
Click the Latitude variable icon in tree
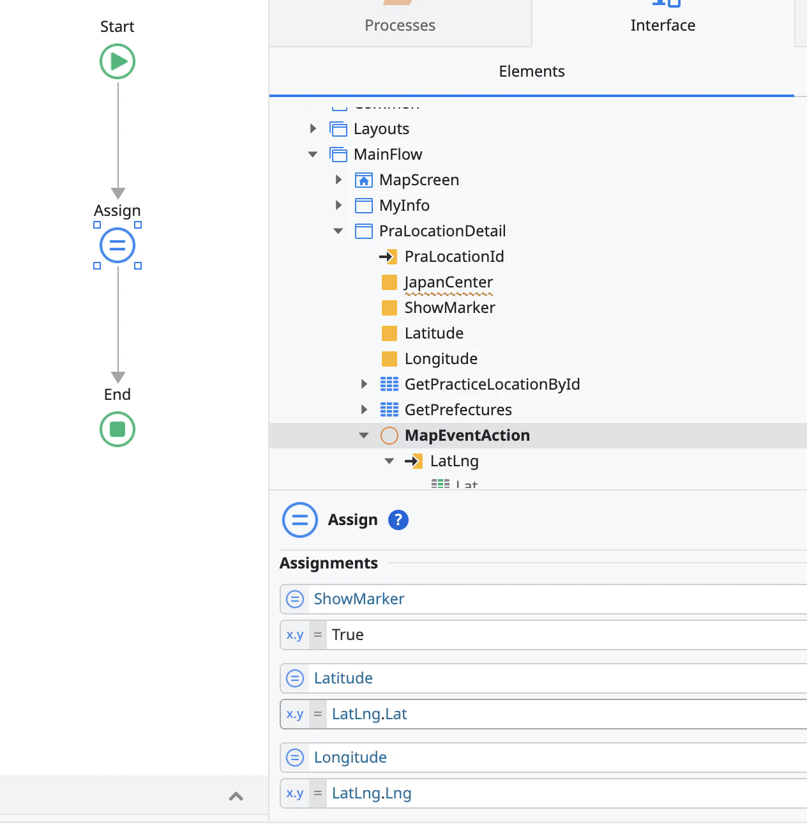click(x=389, y=333)
